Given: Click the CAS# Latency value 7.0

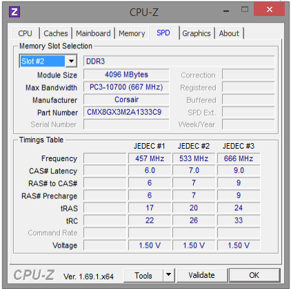Looking at the screenshot, I should coord(194,171).
